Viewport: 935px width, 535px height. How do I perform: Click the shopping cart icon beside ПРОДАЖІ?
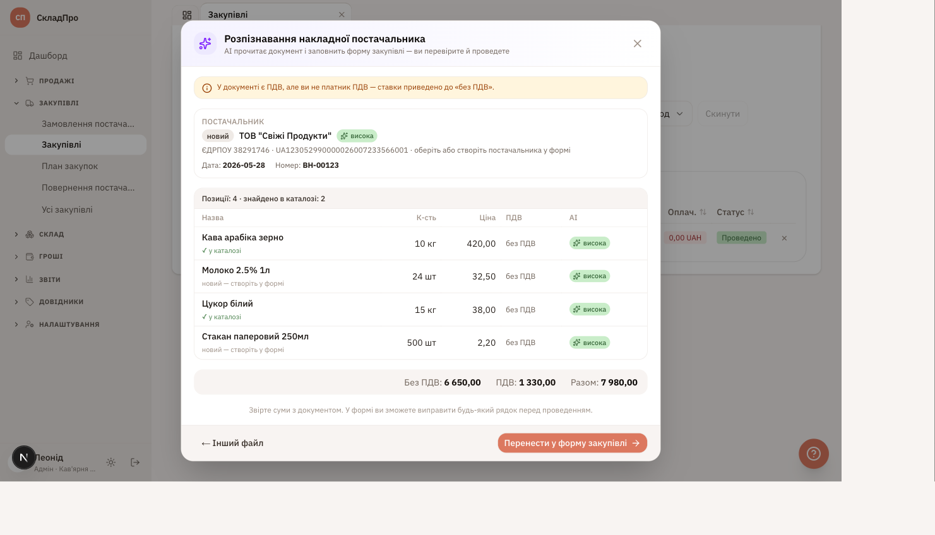pos(30,81)
